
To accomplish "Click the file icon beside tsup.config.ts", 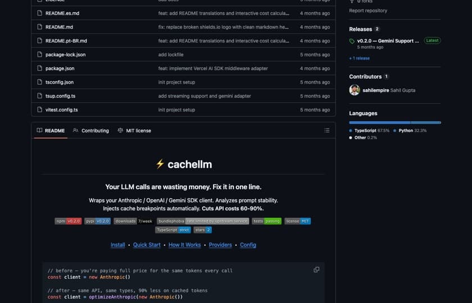I will point(39,96).
